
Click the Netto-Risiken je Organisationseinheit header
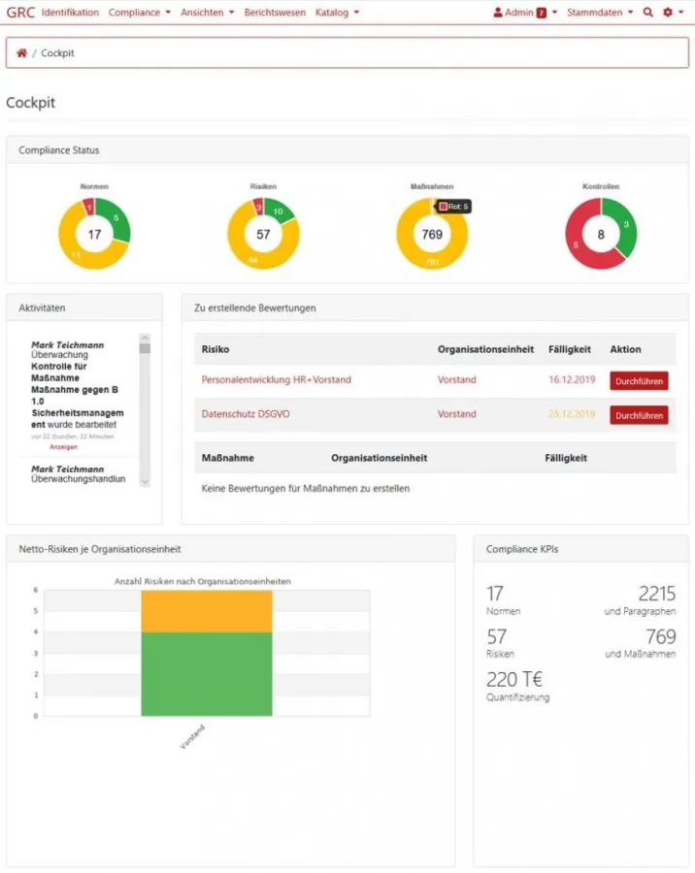point(230,549)
